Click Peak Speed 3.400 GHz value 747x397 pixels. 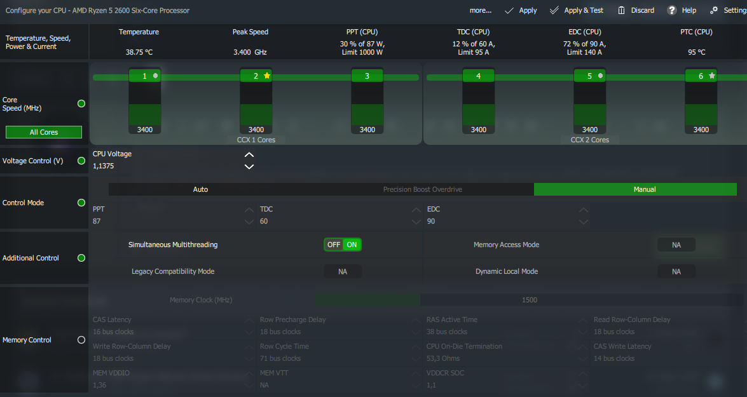(x=250, y=52)
